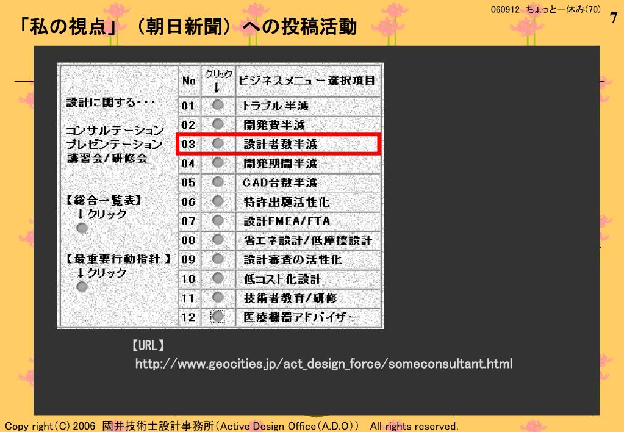Viewport: 624px width, 432px height.
Task: Click the 設計FMEA/FTA menu text
Action: [x=287, y=221]
